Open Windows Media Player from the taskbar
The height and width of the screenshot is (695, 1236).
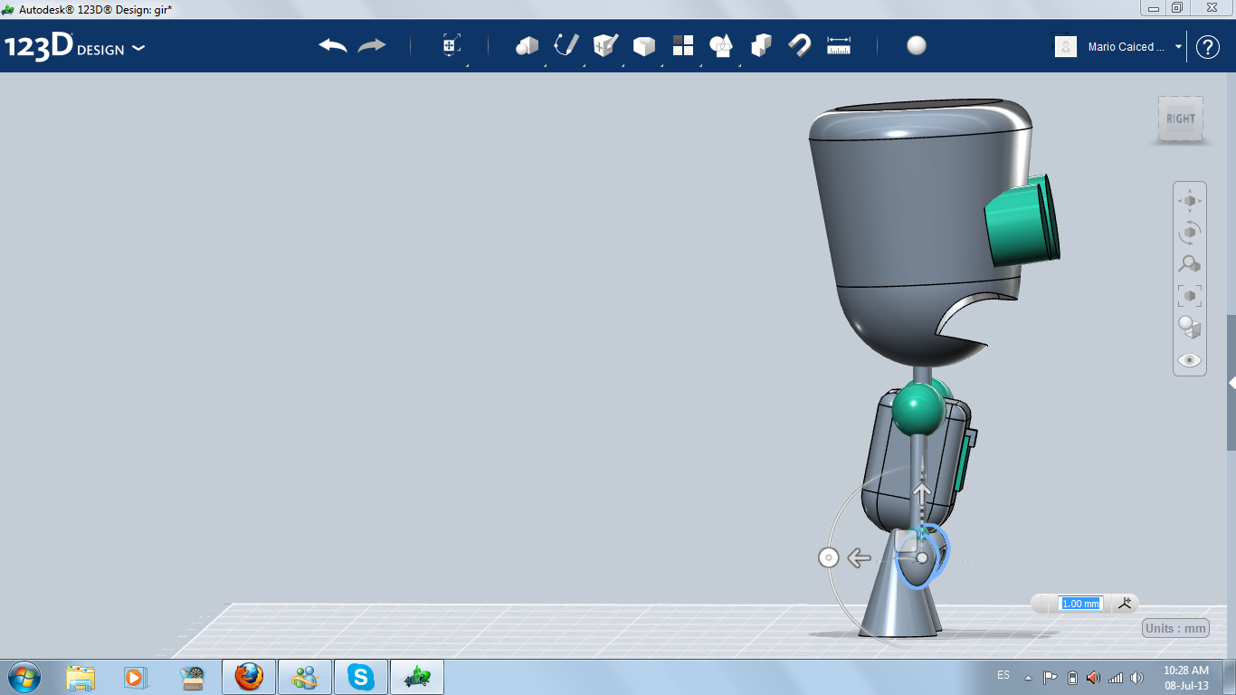[x=135, y=677]
